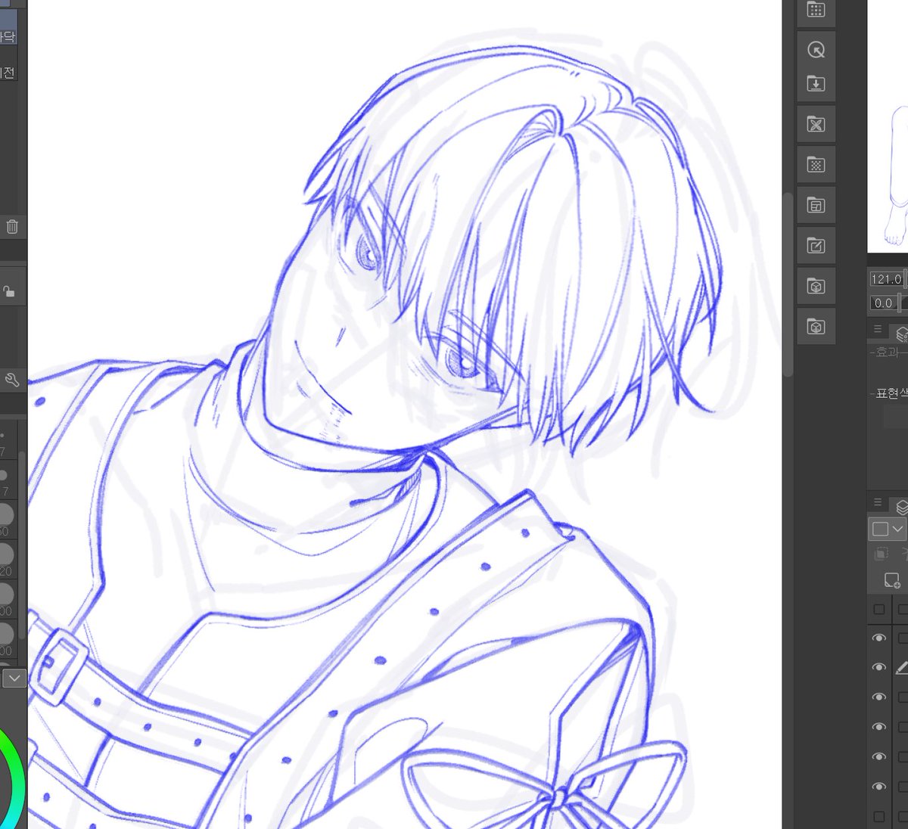
Task: Expand the layer color square dropdown
Action: click(x=888, y=529)
